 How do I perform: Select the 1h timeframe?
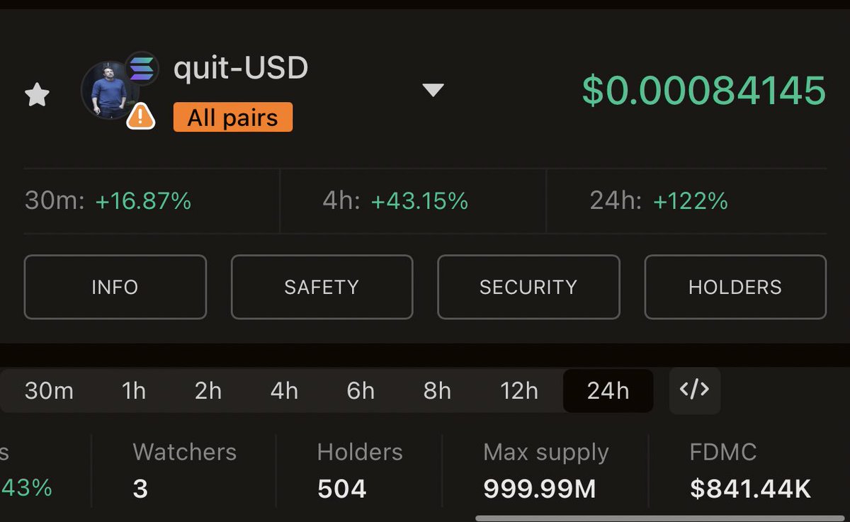(133, 391)
